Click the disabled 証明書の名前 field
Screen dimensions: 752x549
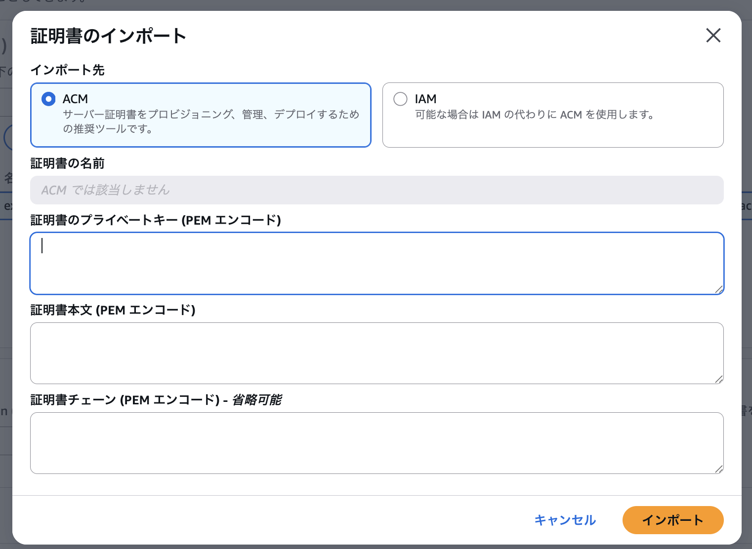[376, 190]
